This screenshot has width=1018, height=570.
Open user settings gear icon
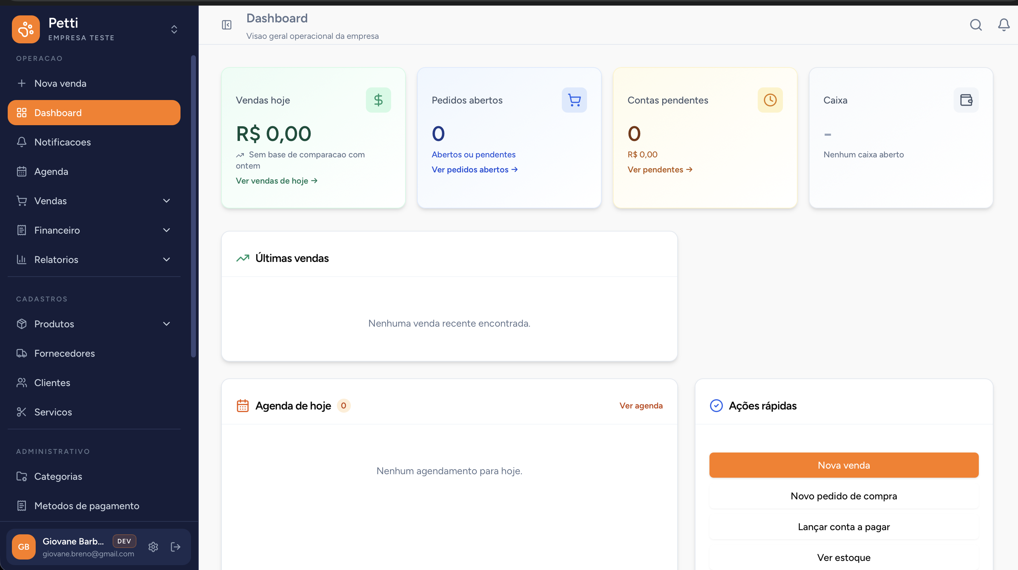153,547
